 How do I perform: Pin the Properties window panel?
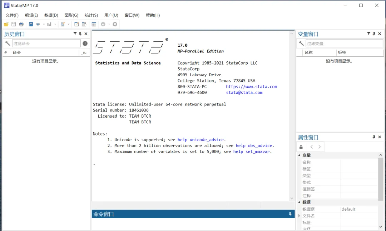[x=374, y=137]
